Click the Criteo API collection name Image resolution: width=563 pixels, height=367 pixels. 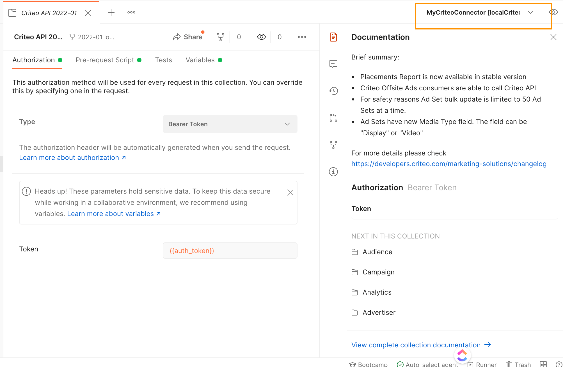pyautogui.click(x=38, y=37)
